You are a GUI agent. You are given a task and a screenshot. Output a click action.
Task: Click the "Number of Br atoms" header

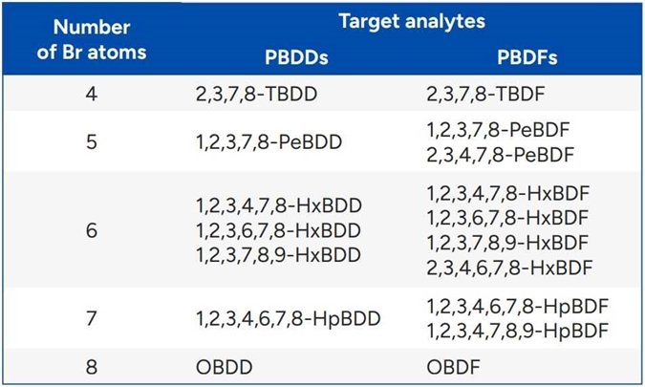click(x=93, y=39)
